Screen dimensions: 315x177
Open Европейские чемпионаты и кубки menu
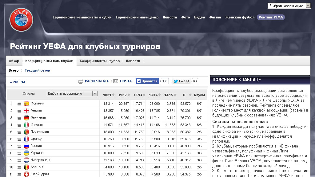[82, 17]
